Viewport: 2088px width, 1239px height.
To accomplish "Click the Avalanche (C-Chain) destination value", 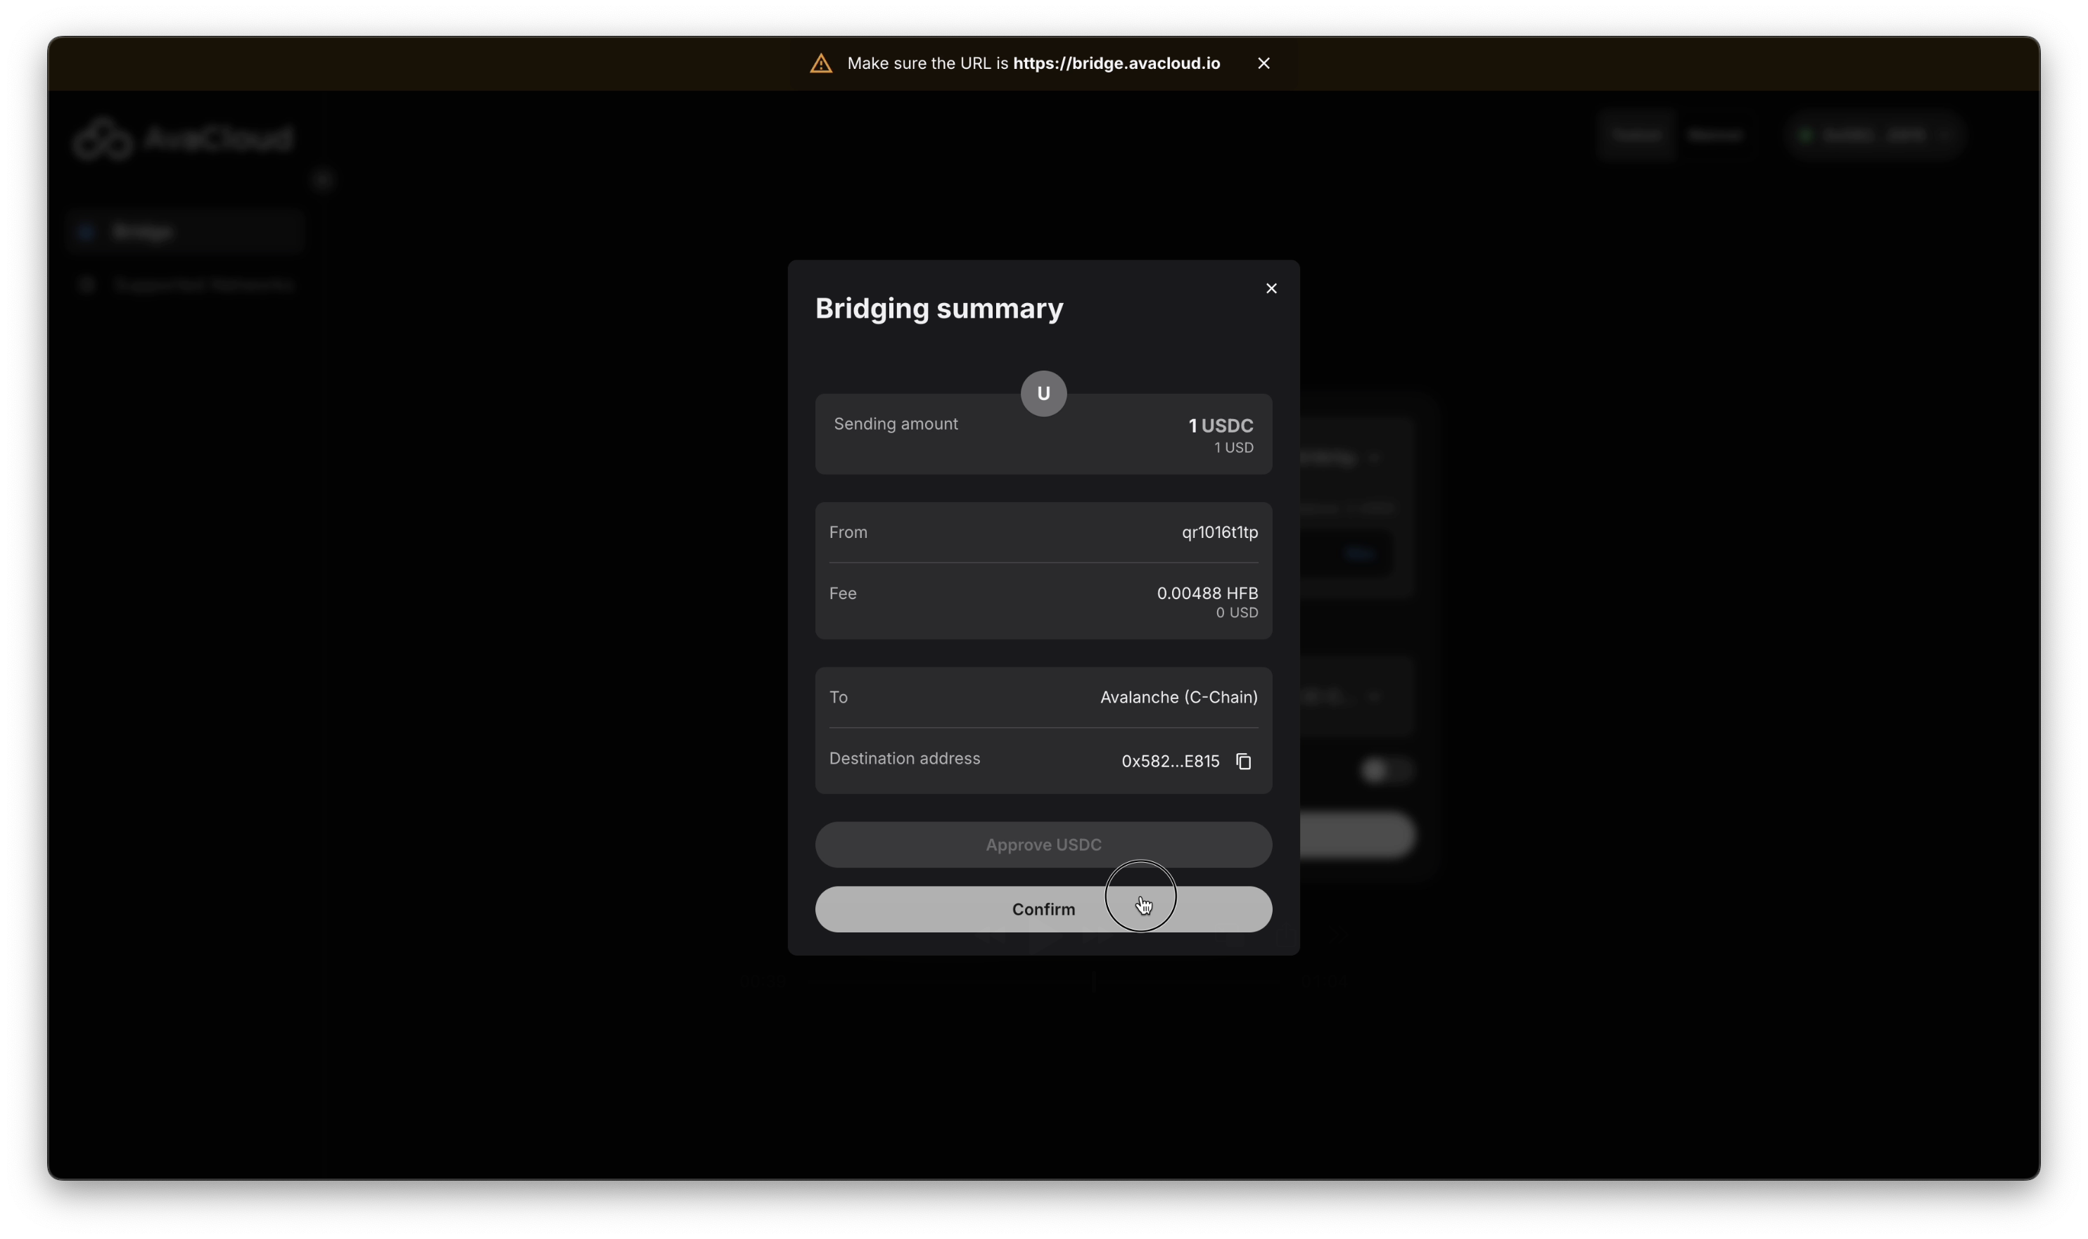I will click(1178, 697).
